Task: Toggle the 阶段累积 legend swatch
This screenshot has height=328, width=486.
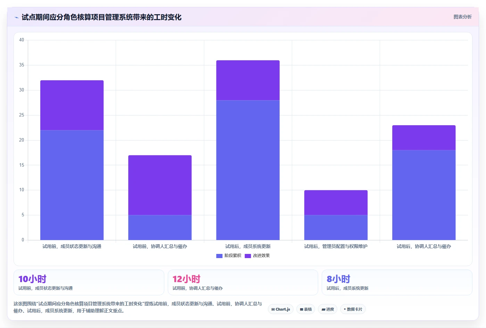Action: coord(219,256)
